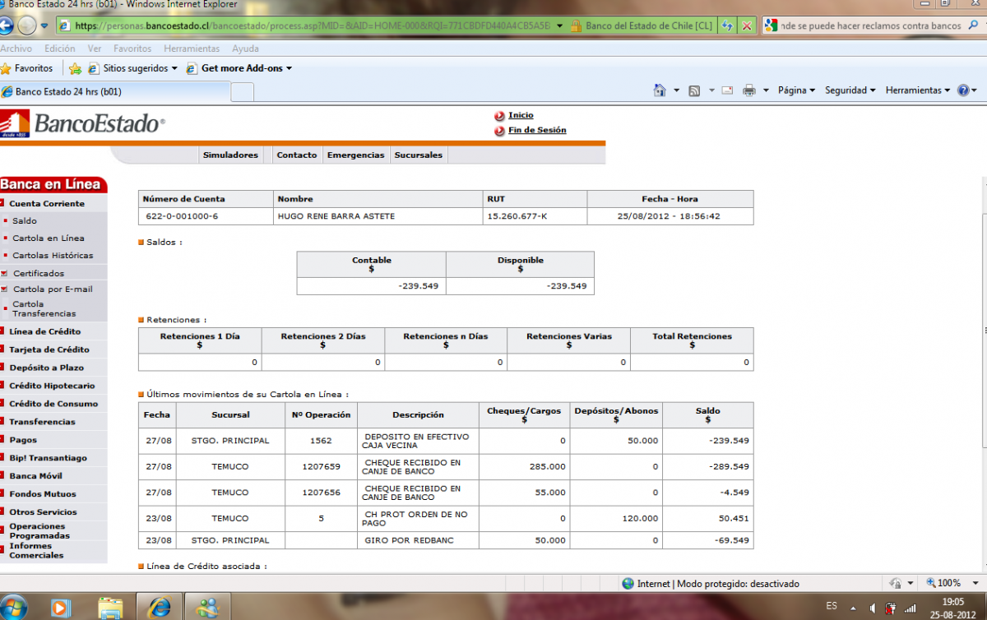The height and width of the screenshot is (620, 987).
Task: Open Certificados in sidebar
Action: click(x=39, y=274)
